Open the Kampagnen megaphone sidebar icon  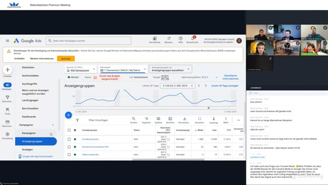pyautogui.click(x=8, y=85)
